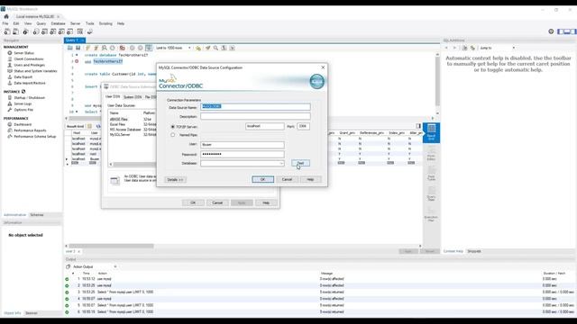
Task: Click the User input field
Action: (x=243, y=145)
